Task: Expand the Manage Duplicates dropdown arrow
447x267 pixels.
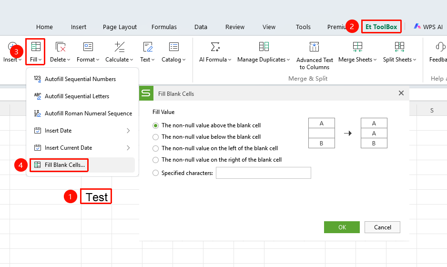Action: click(288, 60)
